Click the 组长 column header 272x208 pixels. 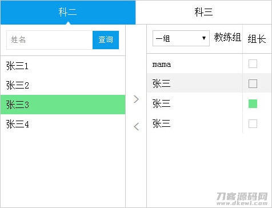pyautogui.click(x=257, y=39)
